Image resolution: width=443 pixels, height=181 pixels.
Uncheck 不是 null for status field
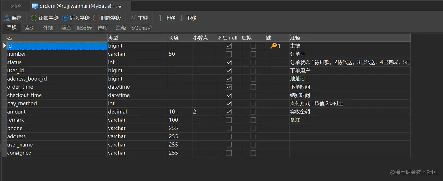point(229,62)
